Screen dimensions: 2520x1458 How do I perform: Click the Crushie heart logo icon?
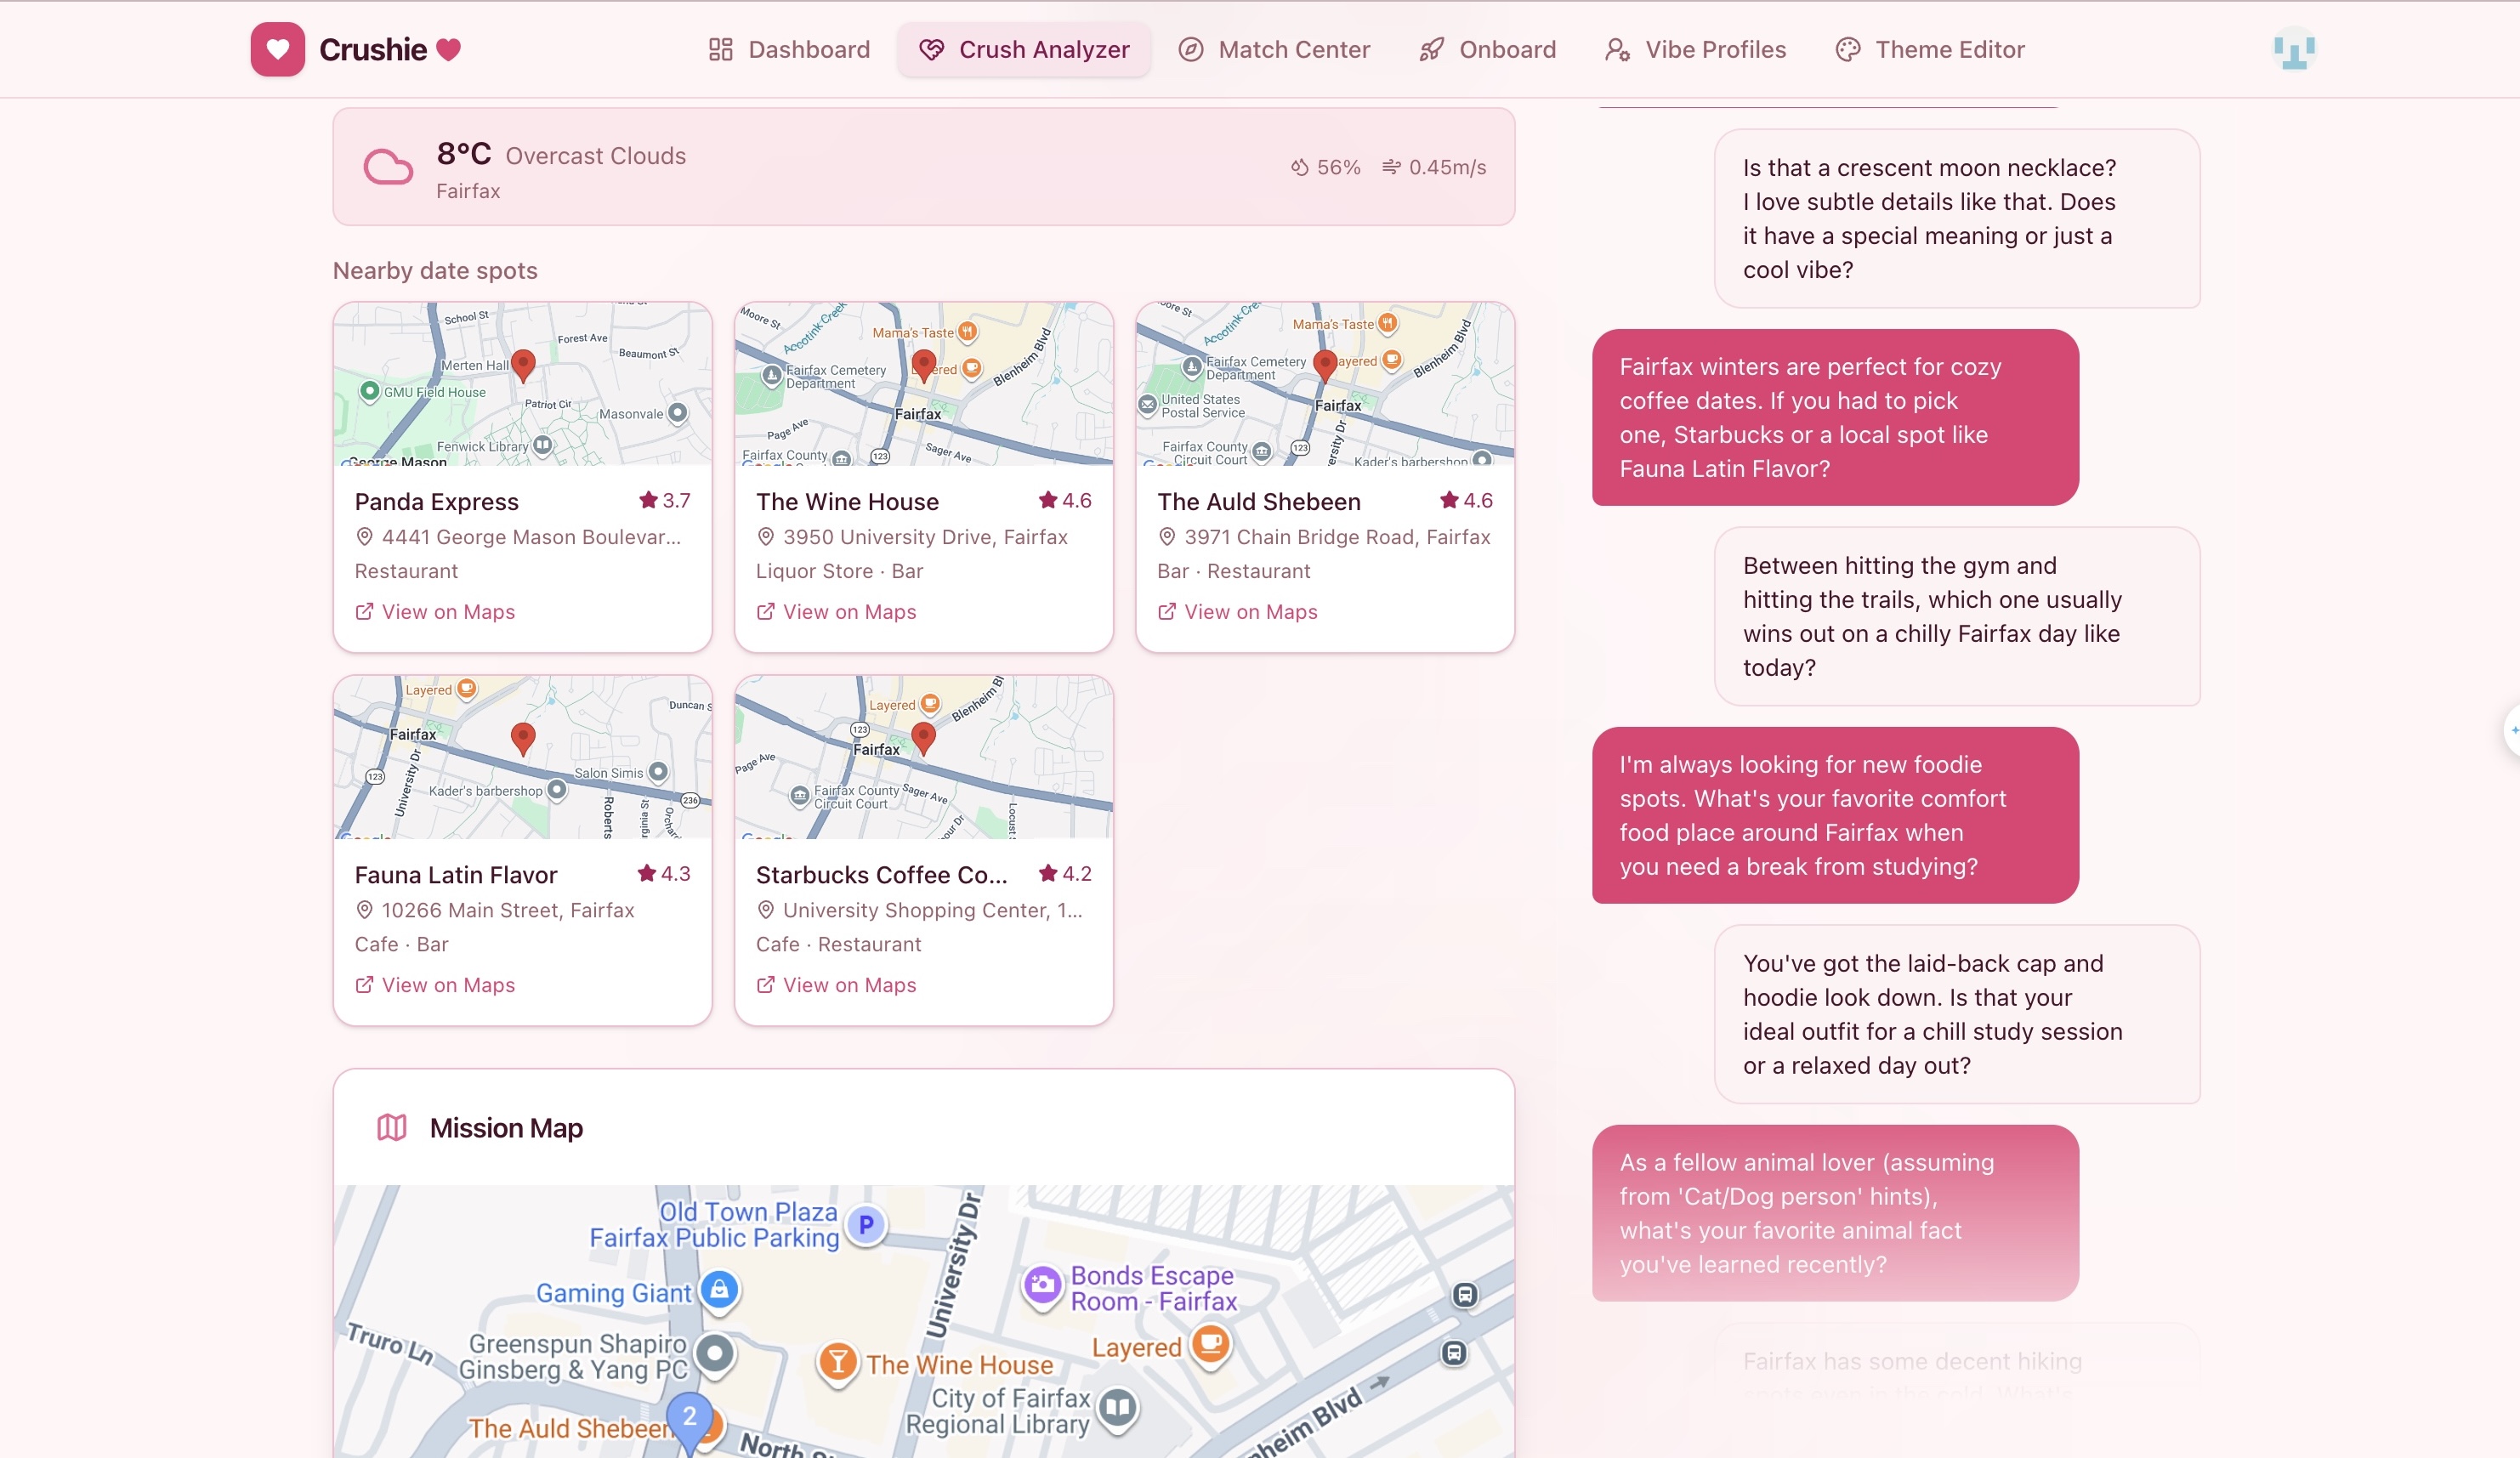[277, 49]
